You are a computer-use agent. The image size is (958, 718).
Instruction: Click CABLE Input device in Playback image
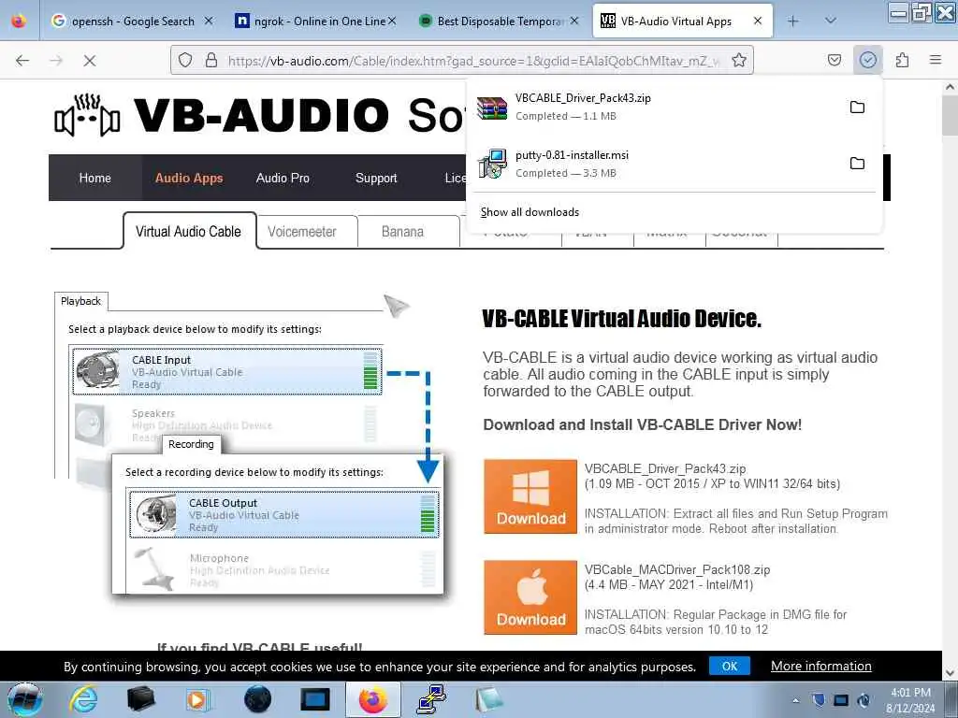[x=227, y=371]
